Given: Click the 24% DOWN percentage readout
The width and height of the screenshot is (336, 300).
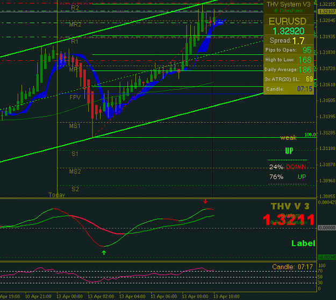Looking at the screenshot, I should [x=288, y=167].
